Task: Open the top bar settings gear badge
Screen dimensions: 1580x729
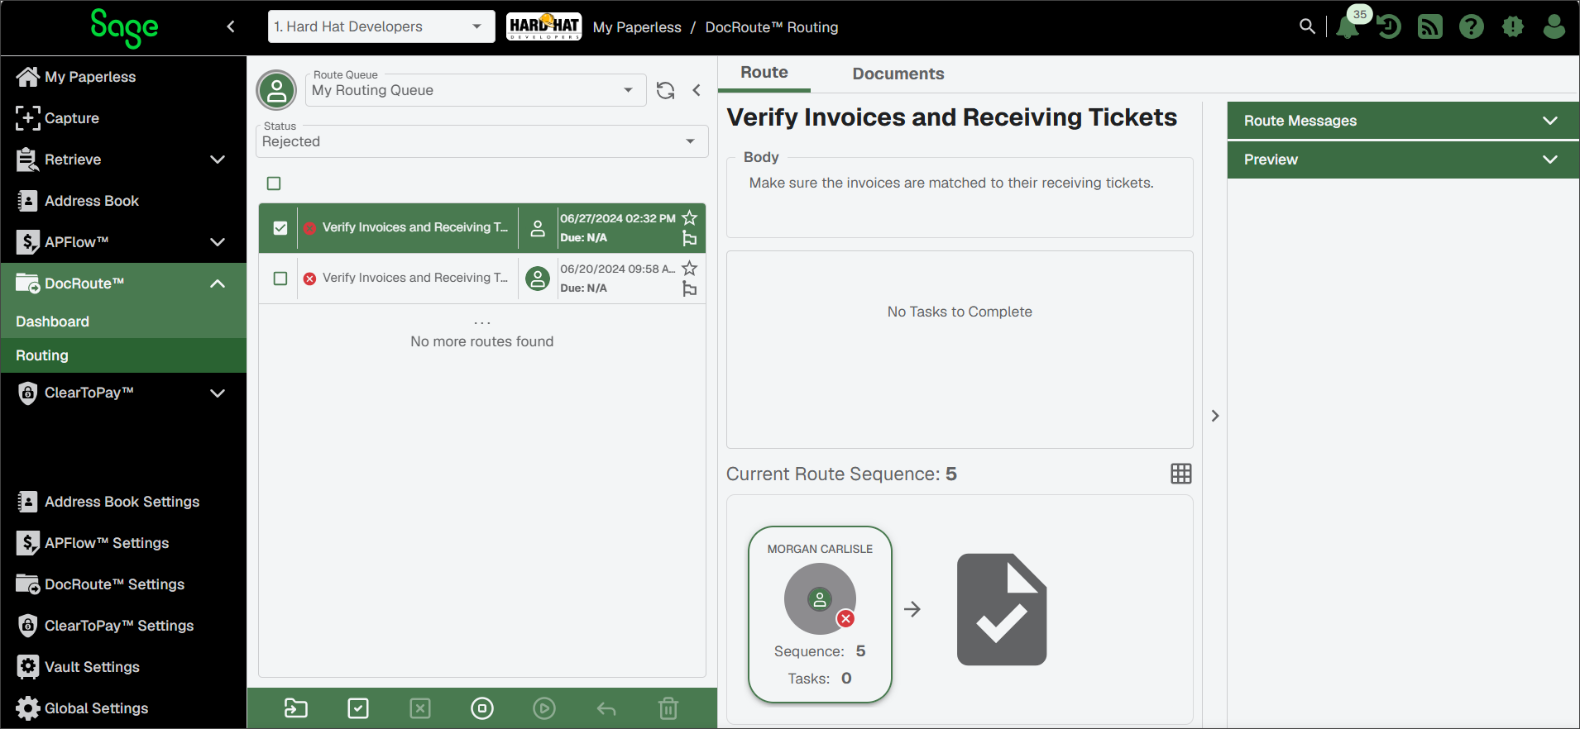Action: point(1513,26)
